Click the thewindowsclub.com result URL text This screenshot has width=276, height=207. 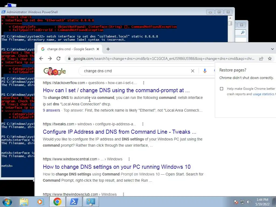tap(80, 194)
